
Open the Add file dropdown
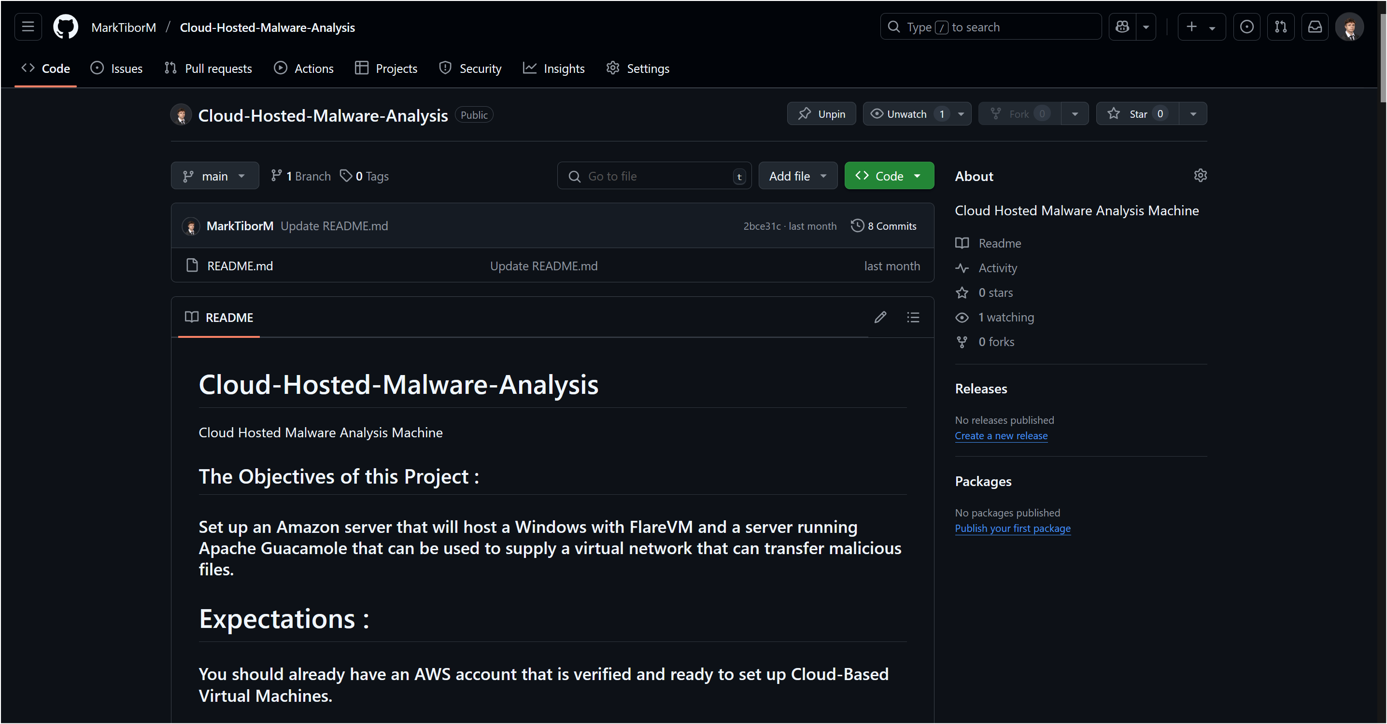tap(797, 176)
